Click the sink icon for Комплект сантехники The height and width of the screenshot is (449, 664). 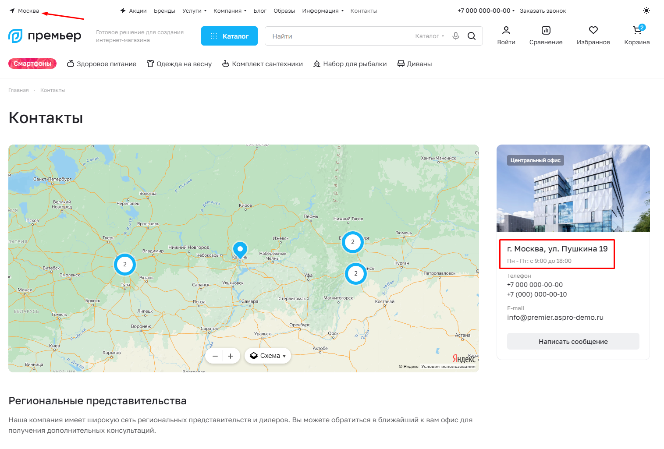tap(226, 64)
